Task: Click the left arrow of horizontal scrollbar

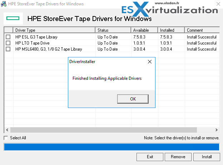Action: tap(7, 130)
